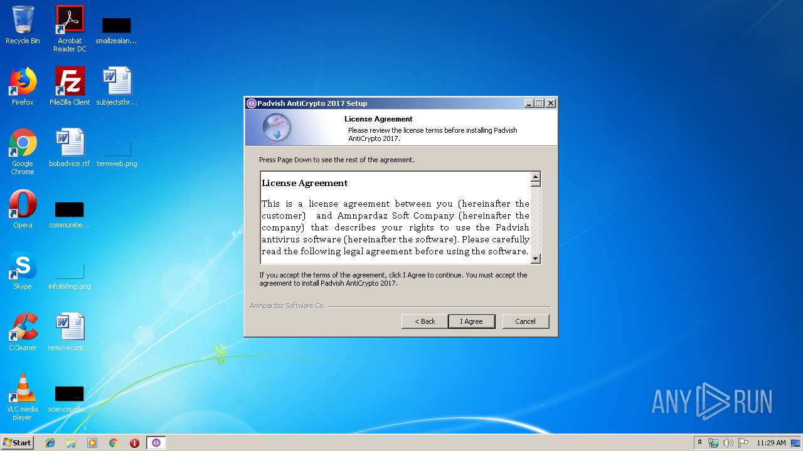Viewport: 803px width, 451px height.
Task: Click the network icon in system tray
Action: pyautogui.click(x=713, y=443)
